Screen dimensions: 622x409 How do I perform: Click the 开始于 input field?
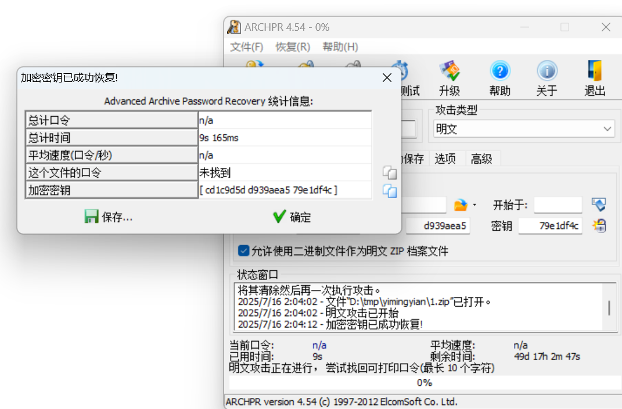(x=558, y=205)
